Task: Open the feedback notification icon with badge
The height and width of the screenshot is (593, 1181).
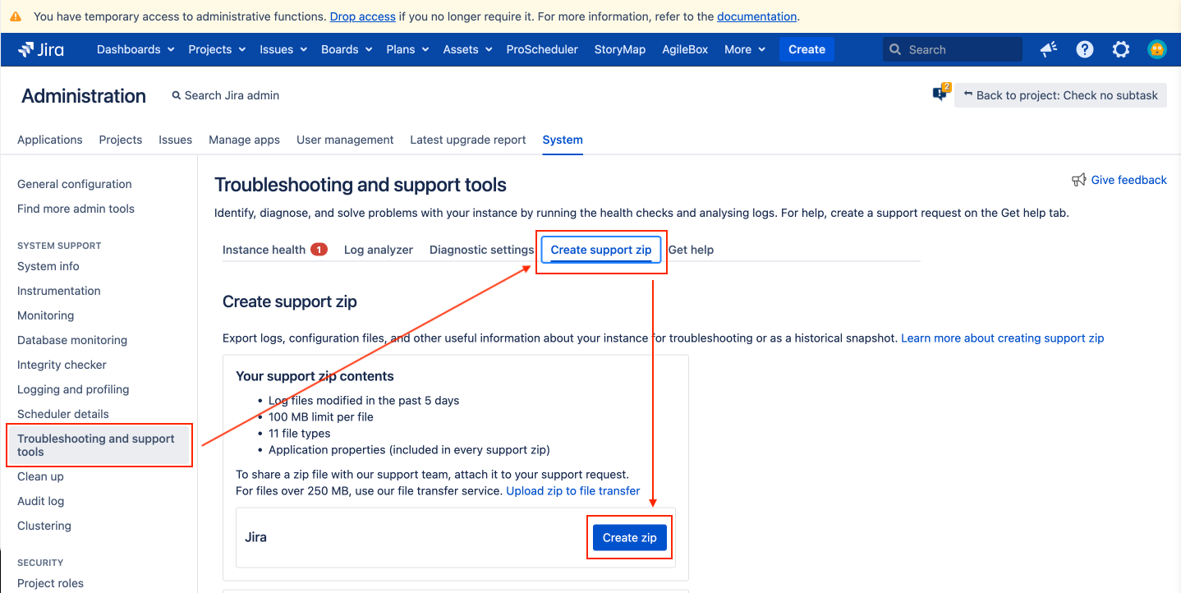Action: (941, 94)
